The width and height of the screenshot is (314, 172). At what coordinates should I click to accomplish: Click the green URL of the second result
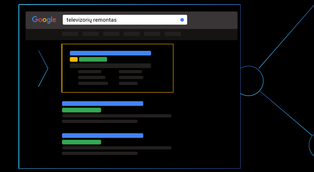click(x=82, y=110)
